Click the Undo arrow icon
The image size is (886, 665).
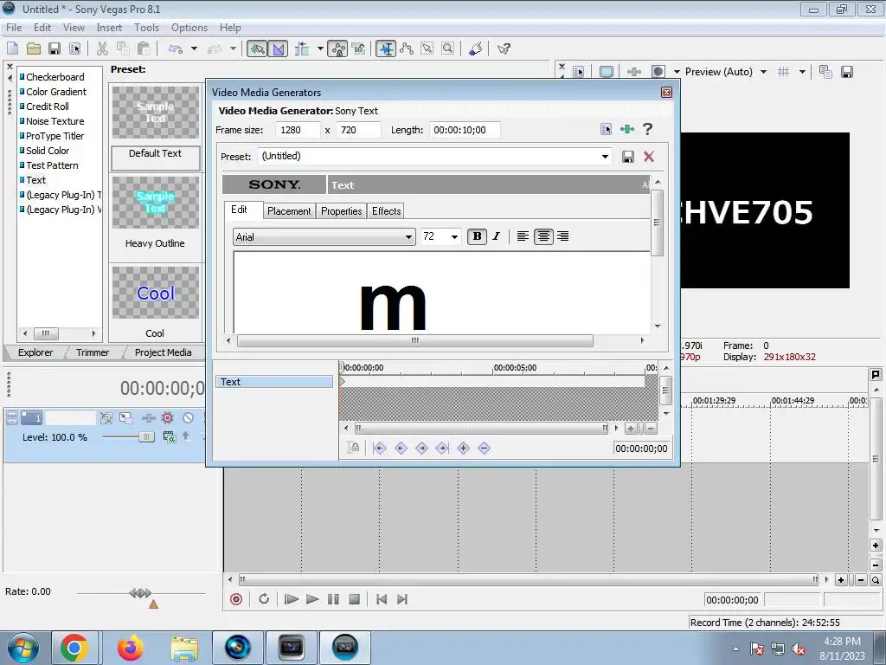pyautogui.click(x=176, y=48)
